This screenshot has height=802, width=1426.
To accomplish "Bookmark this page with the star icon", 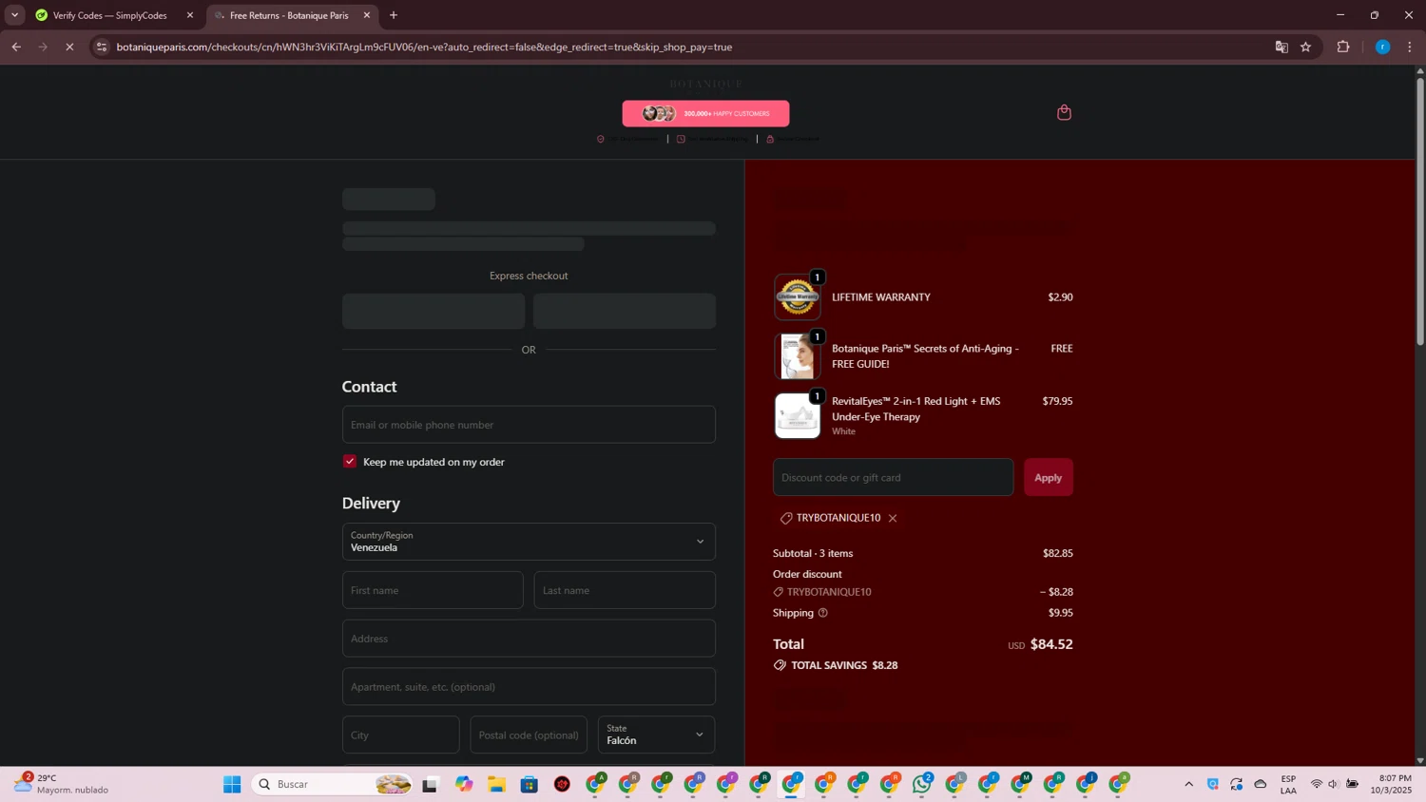I will click(1306, 47).
